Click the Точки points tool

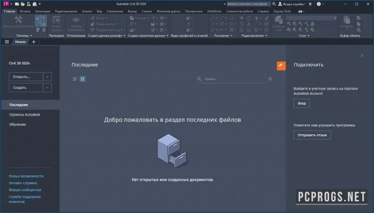pos(99,18)
